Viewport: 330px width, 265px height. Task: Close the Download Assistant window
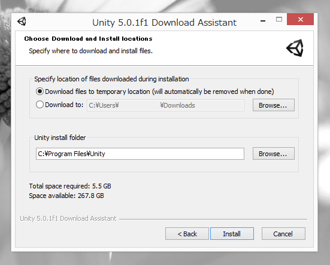point(300,19)
